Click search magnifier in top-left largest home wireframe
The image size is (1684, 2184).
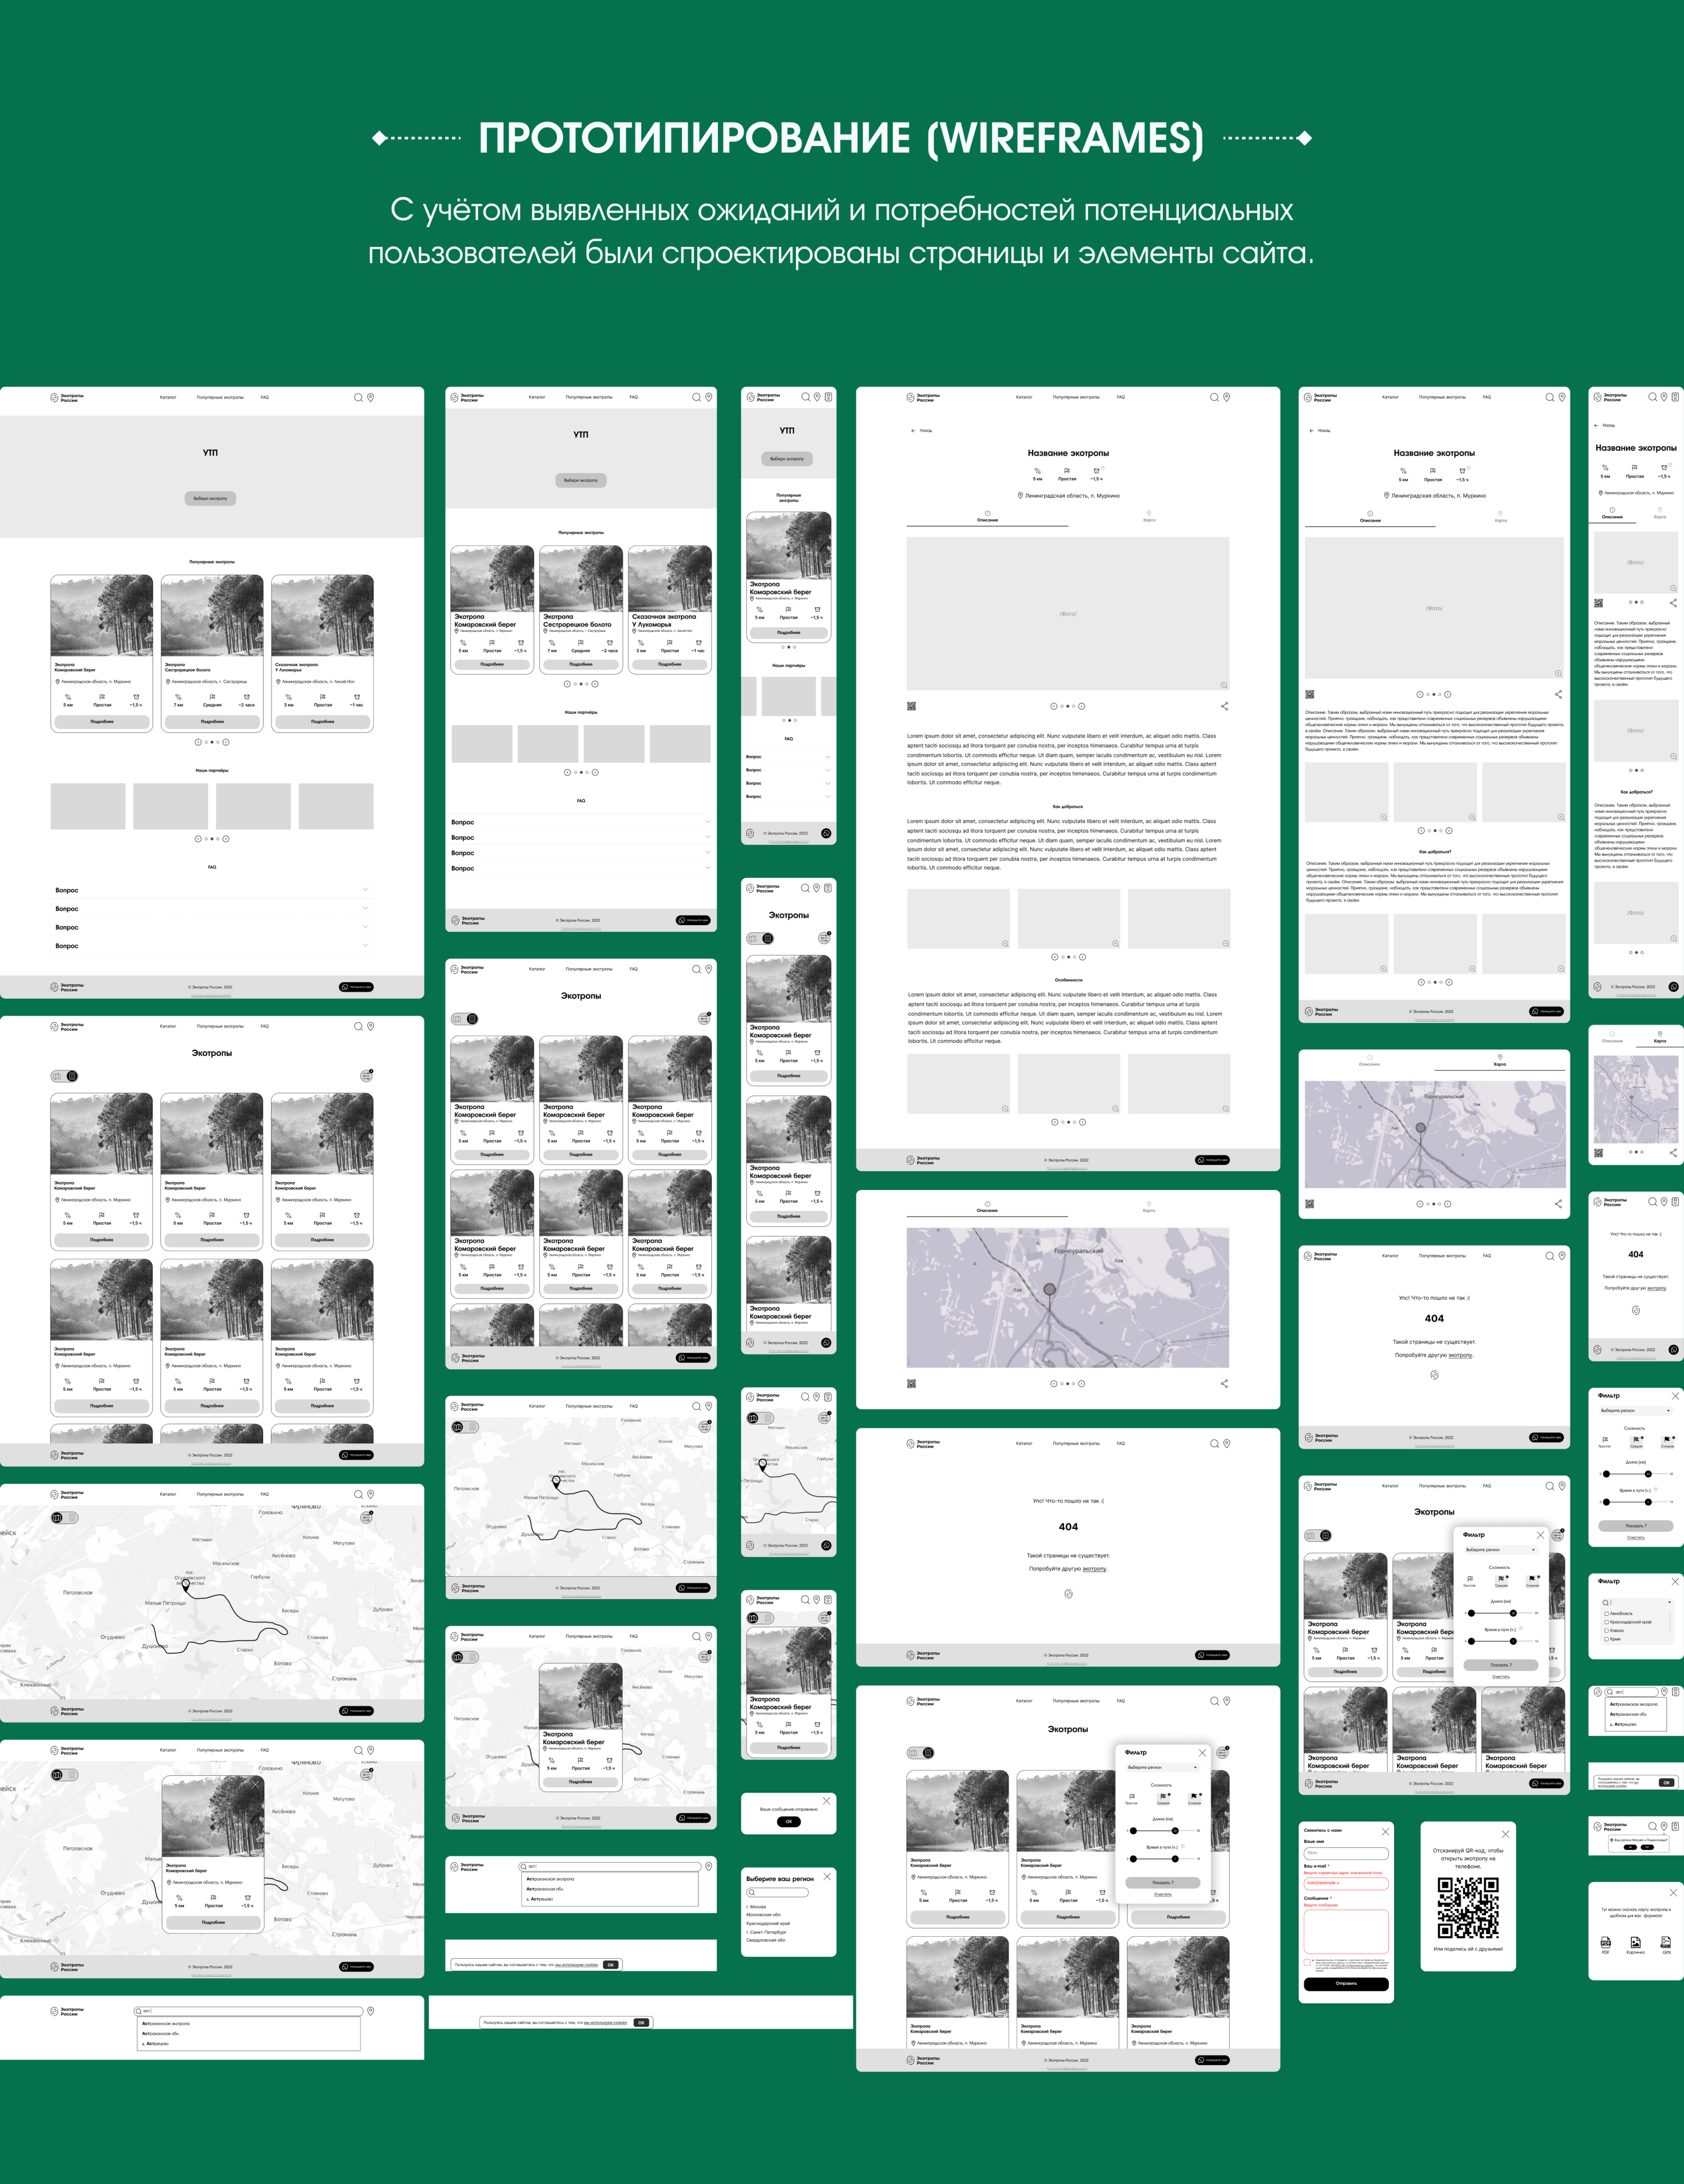pyautogui.click(x=358, y=398)
